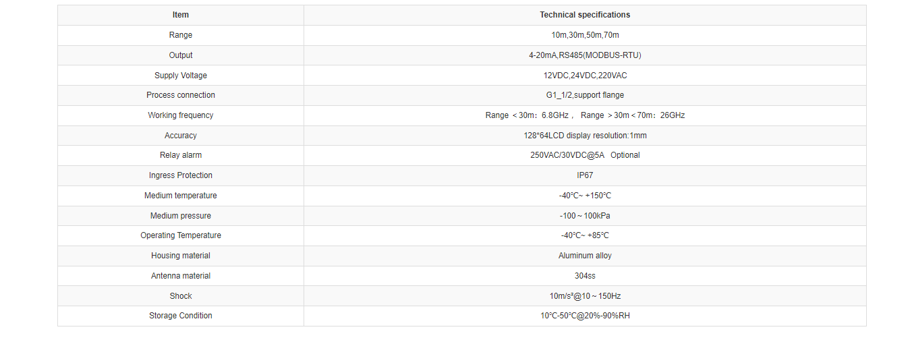Viewport: 912px width, 342px height.
Task: Select the "12VDC,24VDC,220VAC" value
Action: 585,76
